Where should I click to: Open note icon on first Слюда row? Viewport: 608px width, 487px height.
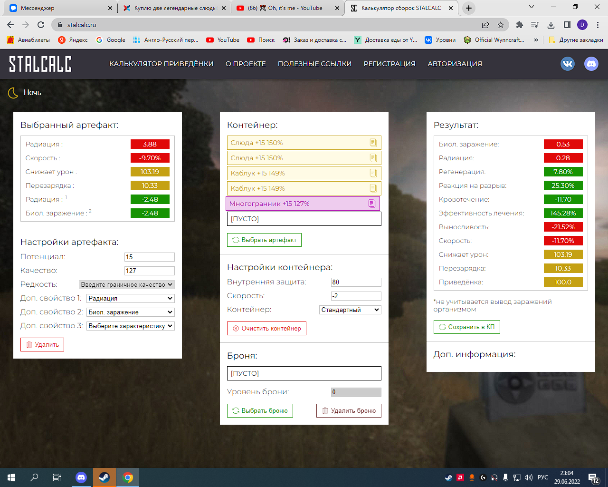tap(373, 143)
